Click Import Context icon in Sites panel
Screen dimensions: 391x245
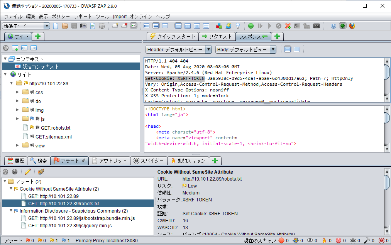pyautogui.click(x=24, y=48)
